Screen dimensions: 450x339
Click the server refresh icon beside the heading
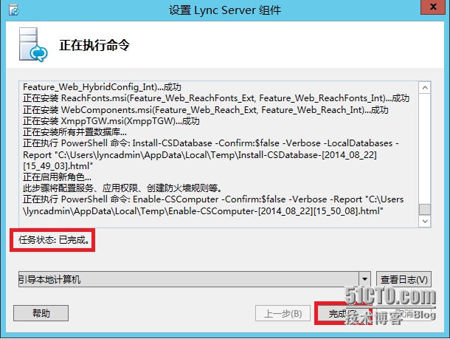coord(33,44)
